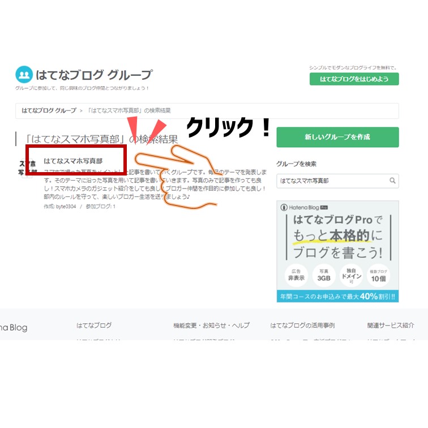Image resolution: width=428 pixels, height=428 pixels.
Task: Click the 複数ブログ10個 circle badge in ad
Action: click(x=378, y=275)
